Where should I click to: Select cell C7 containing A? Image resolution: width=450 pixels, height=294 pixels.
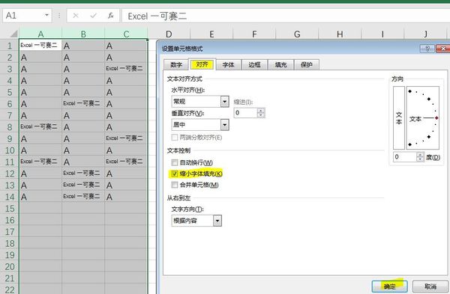126,115
